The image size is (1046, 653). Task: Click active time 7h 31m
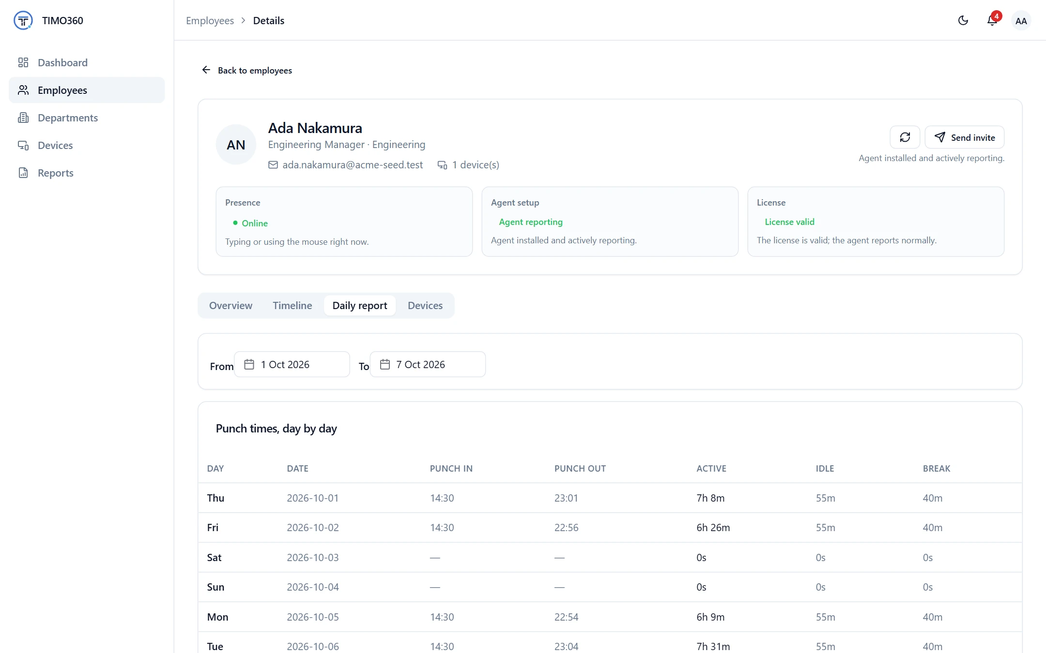click(713, 647)
